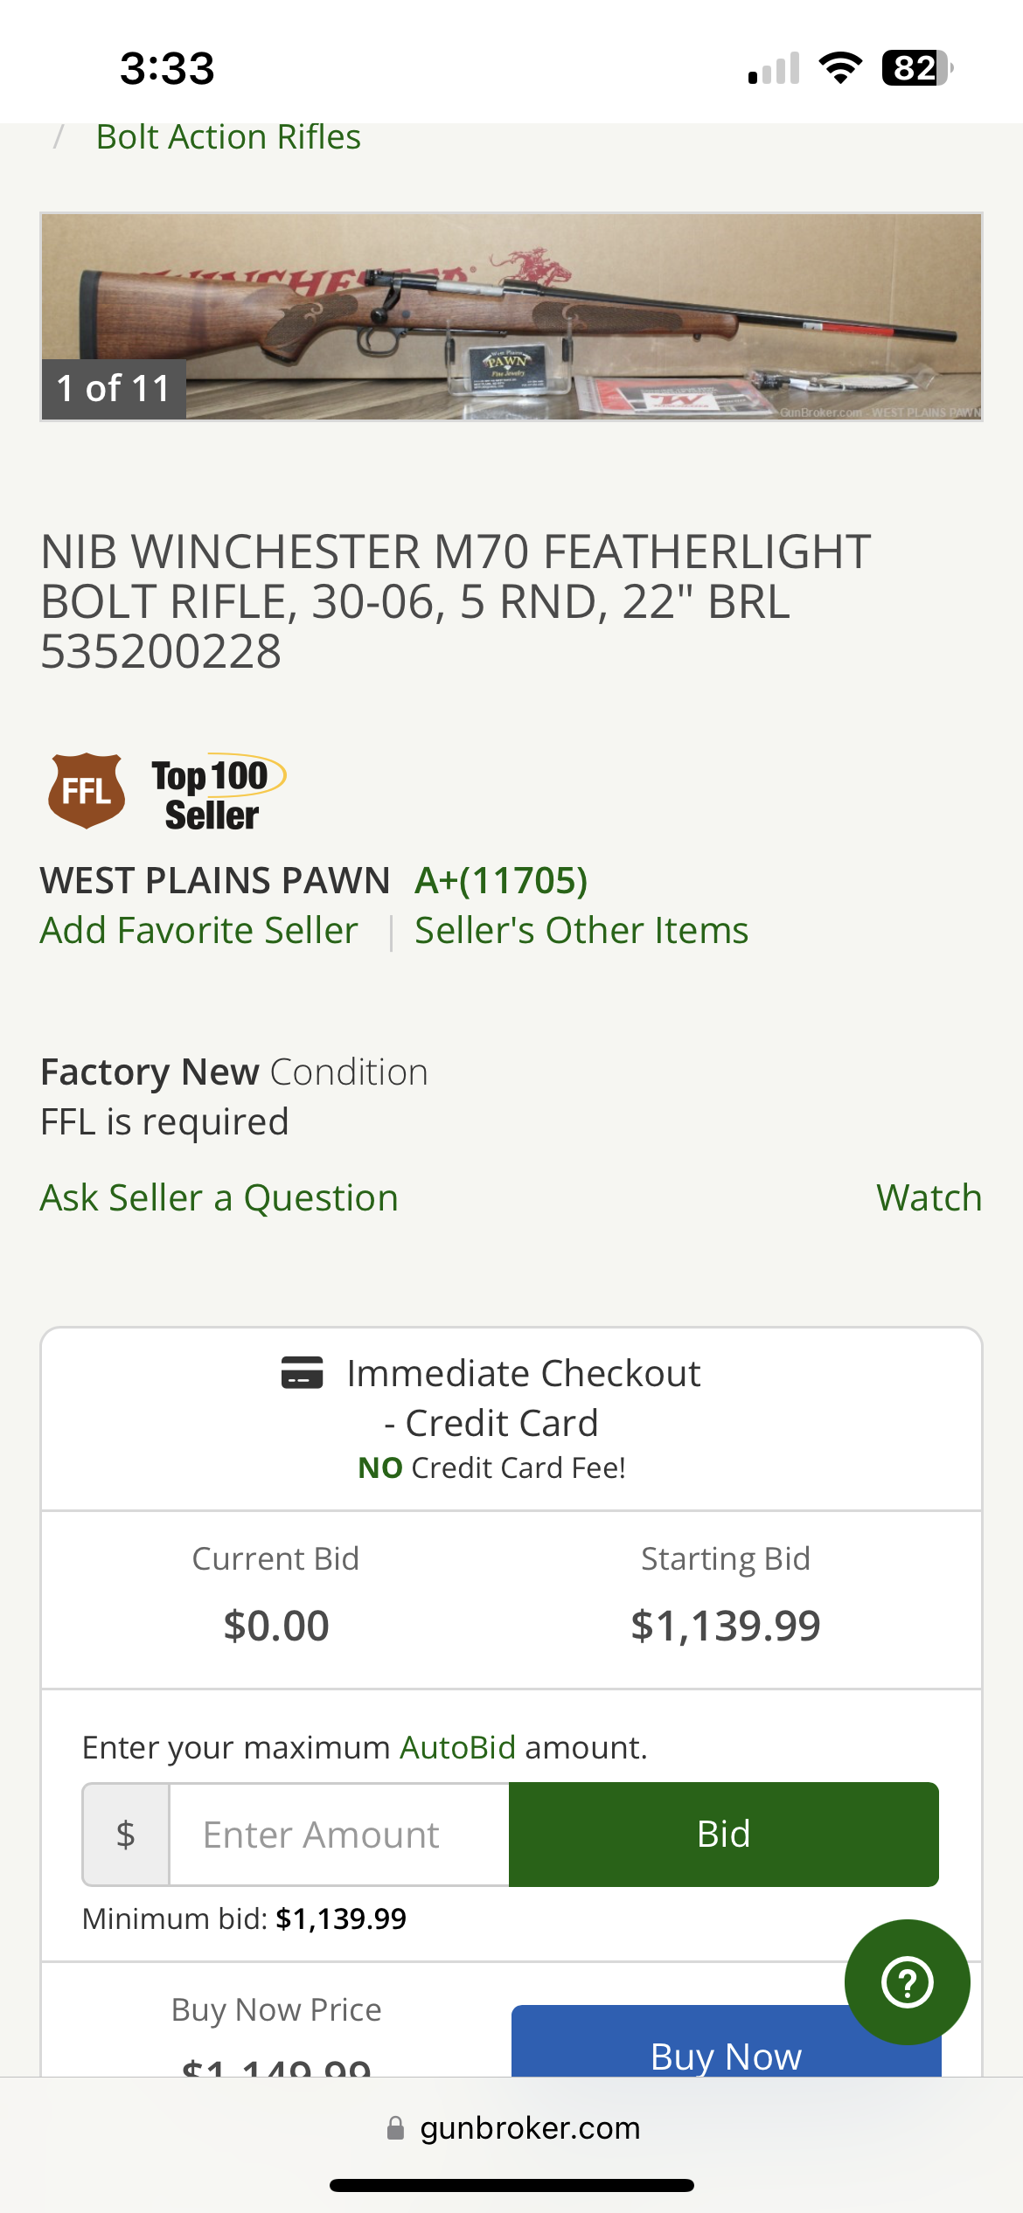Tap the Wi-Fi status icon

click(839, 68)
